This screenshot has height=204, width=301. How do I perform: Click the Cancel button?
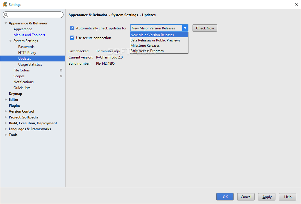pyautogui.click(x=246, y=197)
